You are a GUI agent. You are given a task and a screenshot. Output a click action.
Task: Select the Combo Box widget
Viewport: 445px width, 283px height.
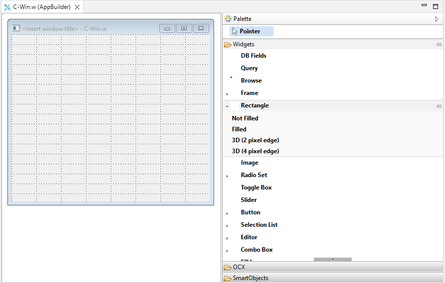pyautogui.click(x=257, y=250)
